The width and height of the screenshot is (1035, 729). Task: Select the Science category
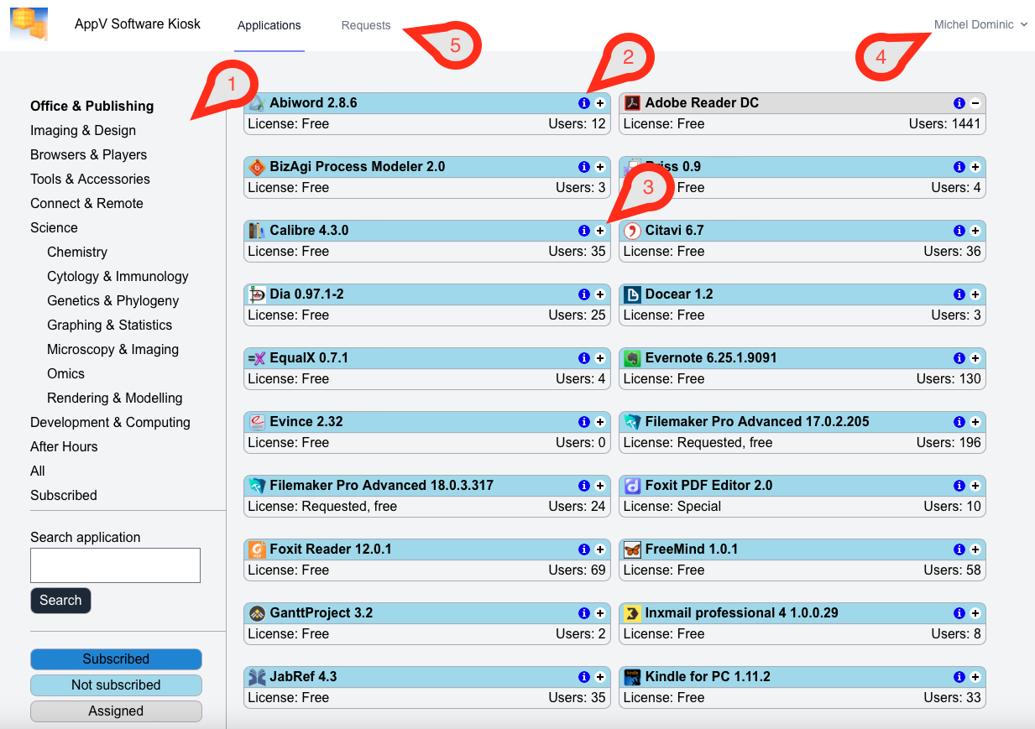click(x=54, y=227)
